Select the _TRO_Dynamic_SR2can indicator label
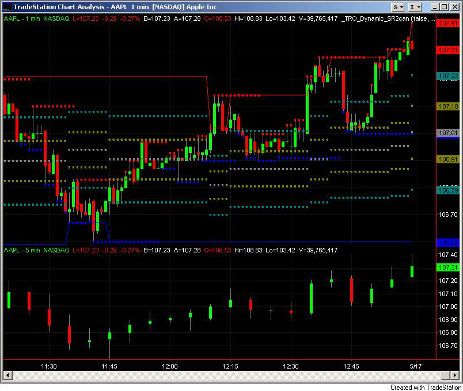The height and width of the screenshot is (391, 463). 388,18
